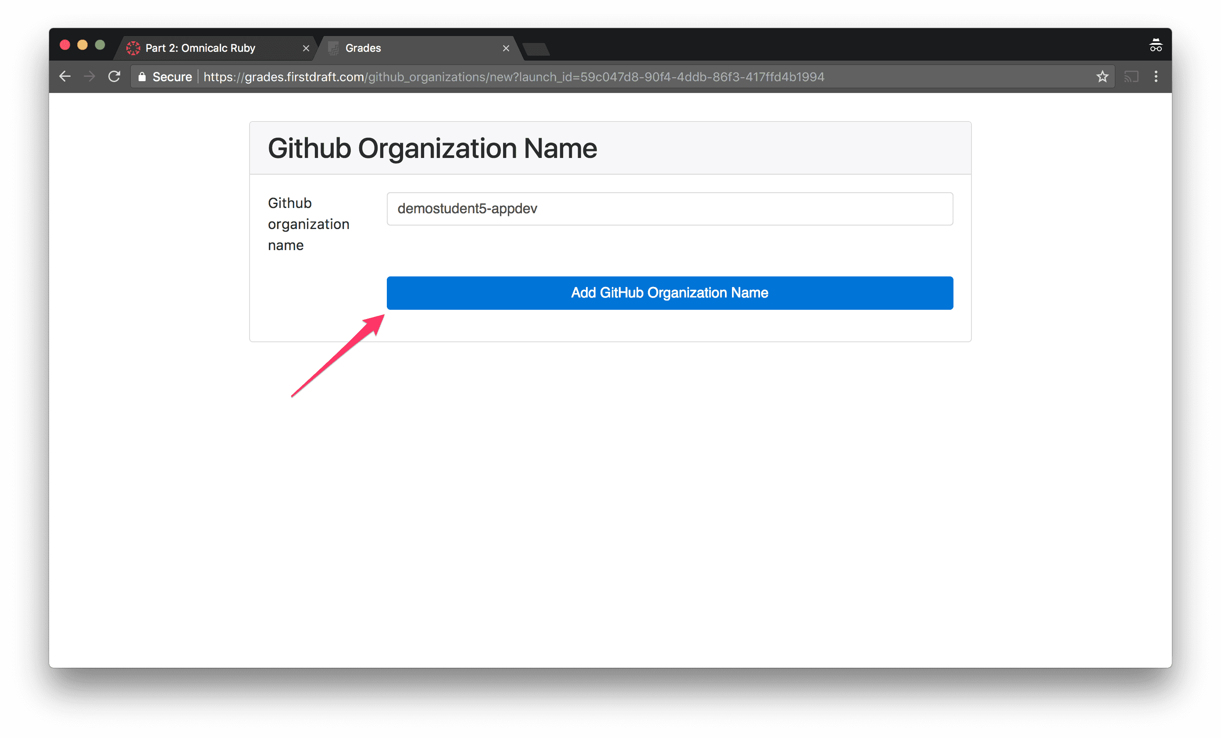Click the incognito icon in the title bar
Screen dimensions: 1221x738
tap(1156, 45)
